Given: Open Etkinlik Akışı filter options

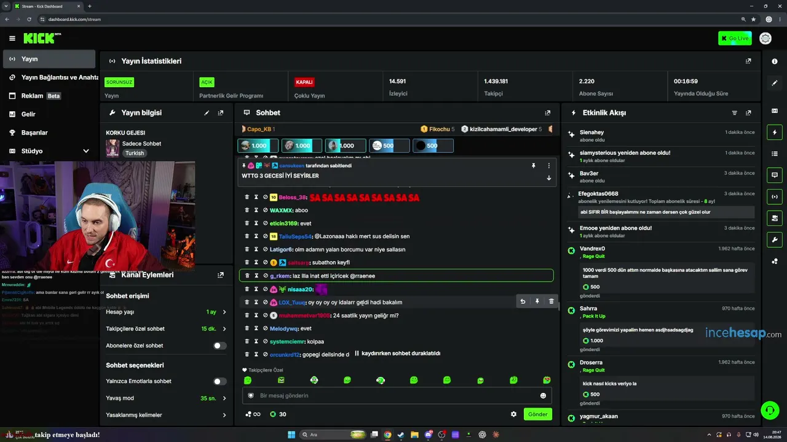Looking at the screenshot, I should [734, 113].
